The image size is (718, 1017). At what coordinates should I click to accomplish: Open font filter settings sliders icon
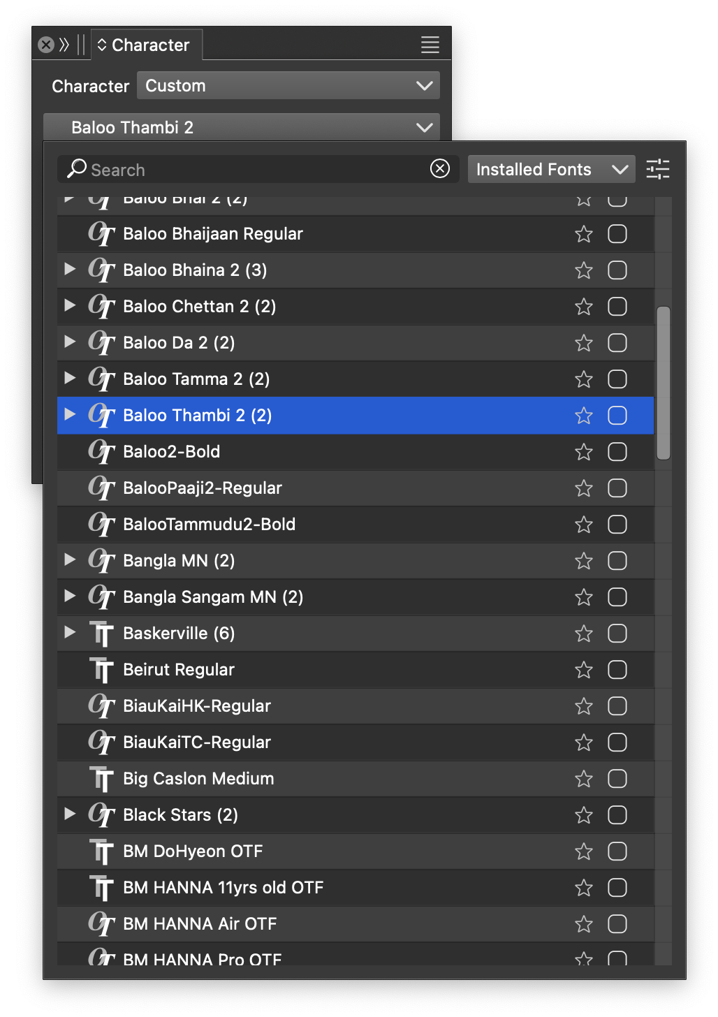coord(657,169)
